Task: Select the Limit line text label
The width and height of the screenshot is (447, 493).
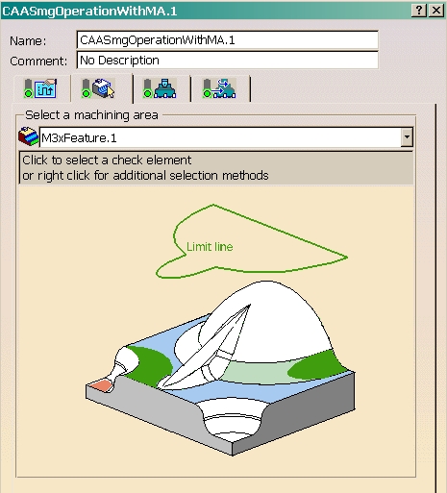Action: pyautogui.click(x=210, y=247)
